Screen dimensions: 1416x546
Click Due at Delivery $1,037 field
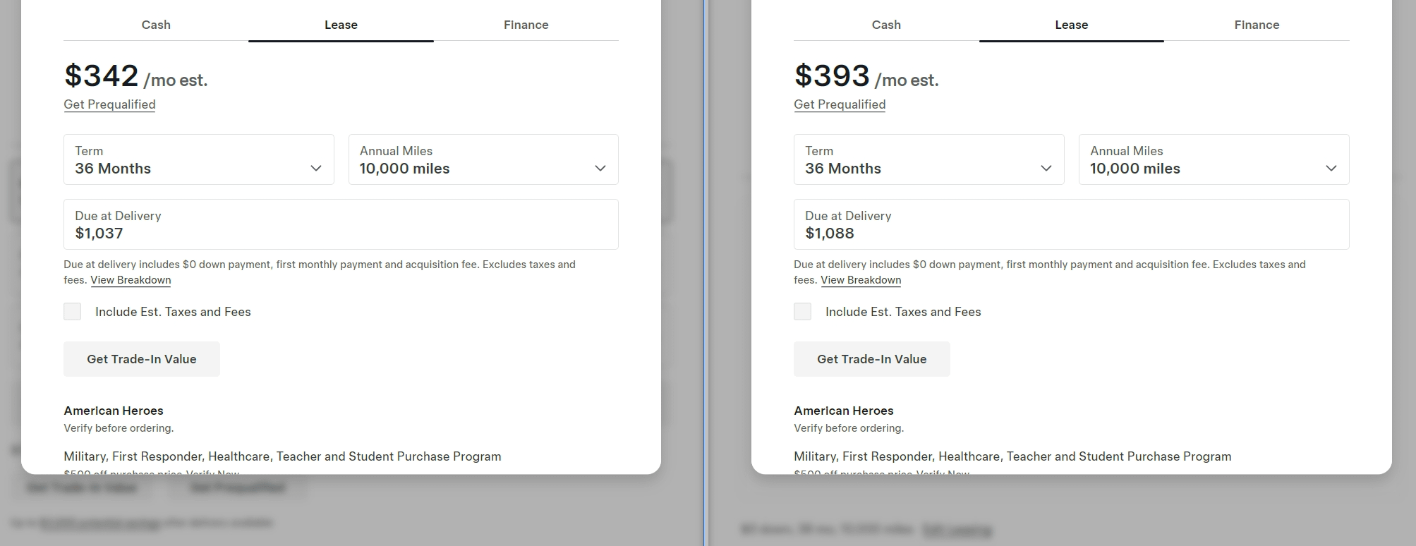point(341,224)
